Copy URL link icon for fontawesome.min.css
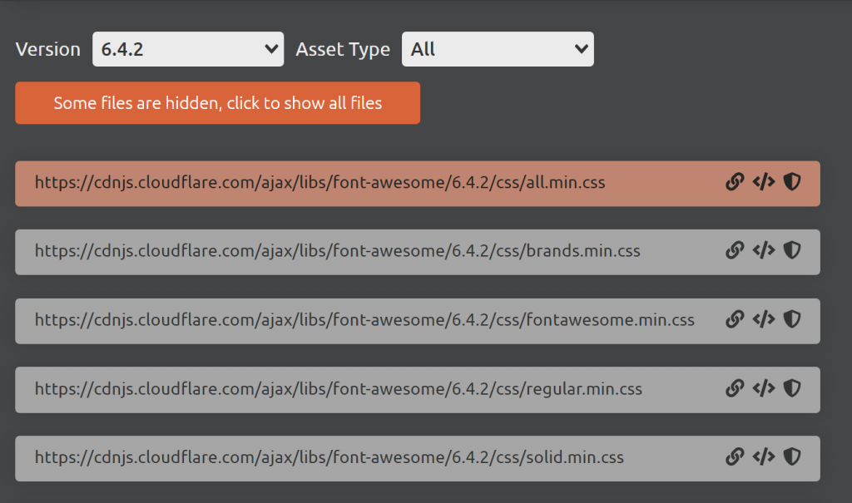The image size is (852, 503). pos(735,319)
